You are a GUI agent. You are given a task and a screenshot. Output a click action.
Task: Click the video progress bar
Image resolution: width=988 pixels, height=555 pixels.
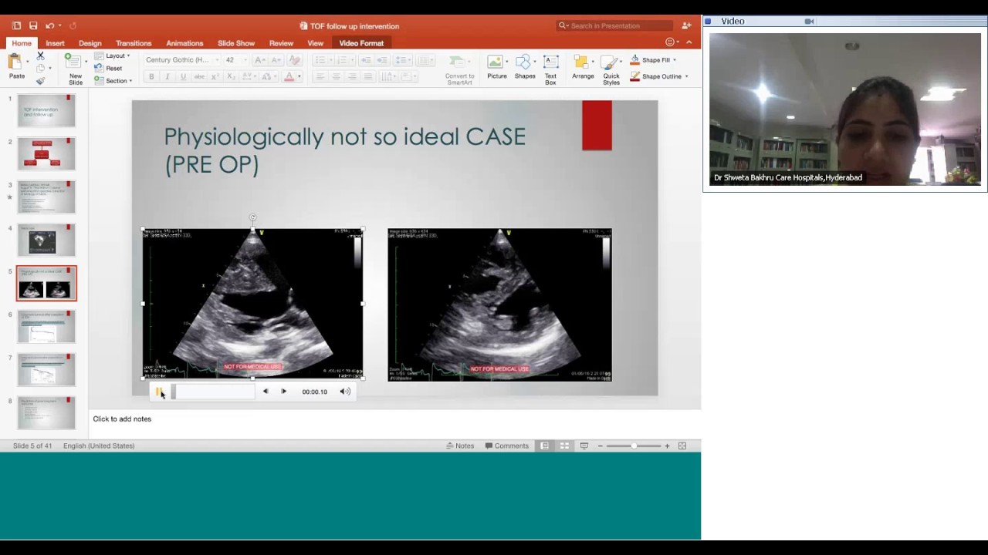point(212,392)
